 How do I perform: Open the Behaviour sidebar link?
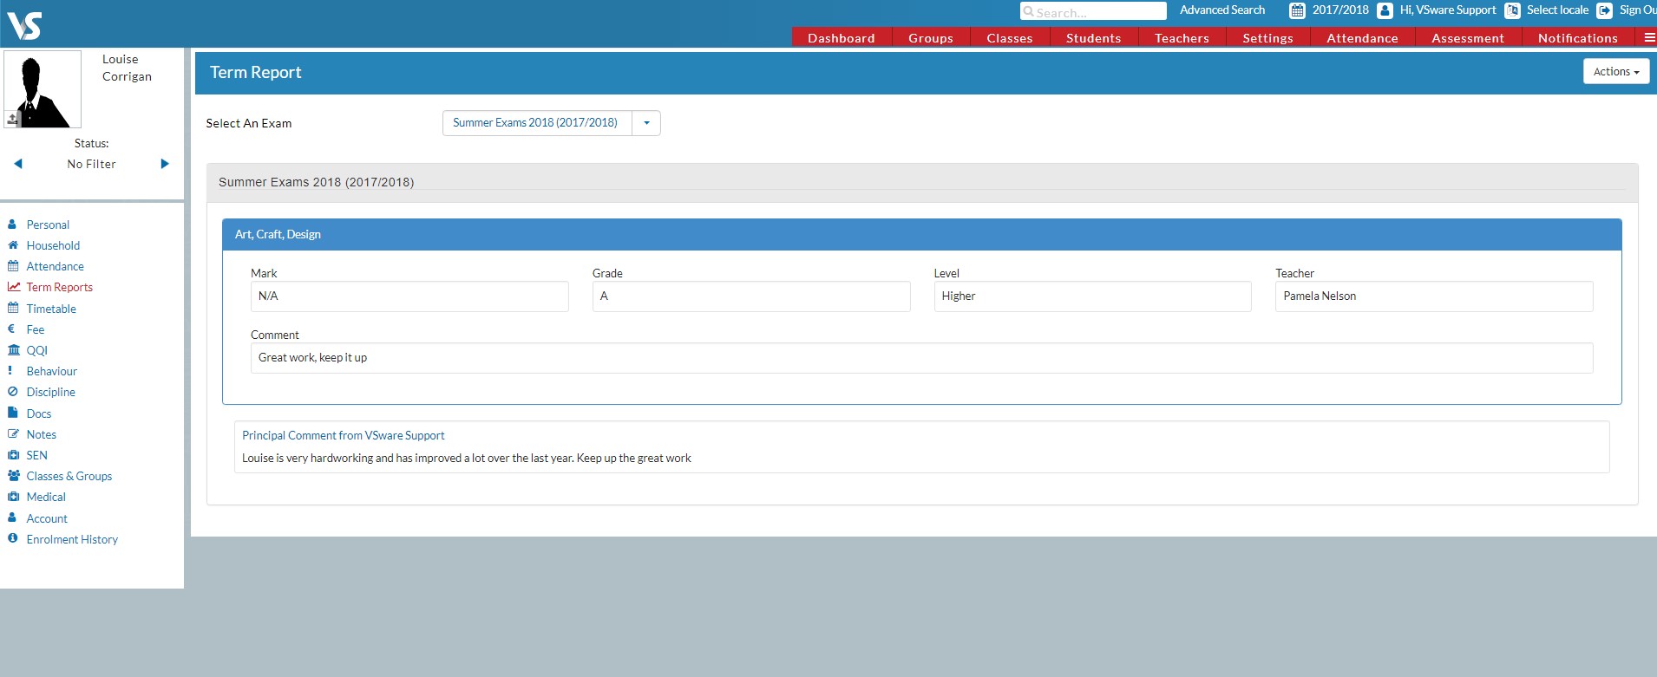52,371
